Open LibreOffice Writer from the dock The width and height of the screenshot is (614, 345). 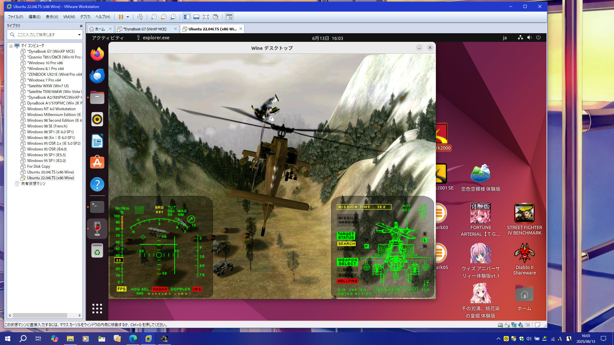[x=97, y=141]
